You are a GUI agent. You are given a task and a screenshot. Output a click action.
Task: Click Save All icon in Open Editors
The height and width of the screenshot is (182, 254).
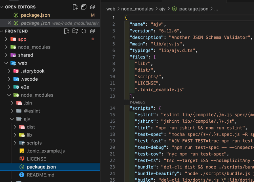84,7
